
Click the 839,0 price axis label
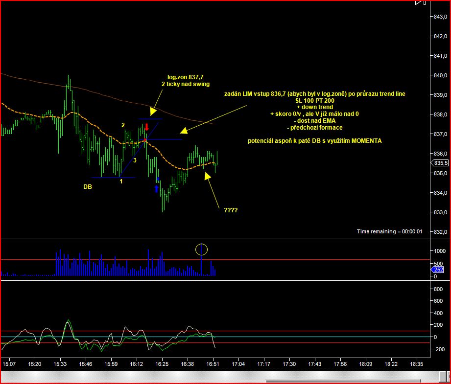(440, 95)
